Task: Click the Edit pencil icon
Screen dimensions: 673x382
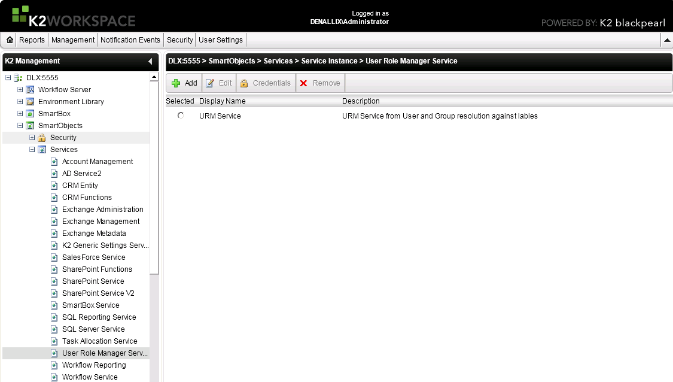Action: 210,83
